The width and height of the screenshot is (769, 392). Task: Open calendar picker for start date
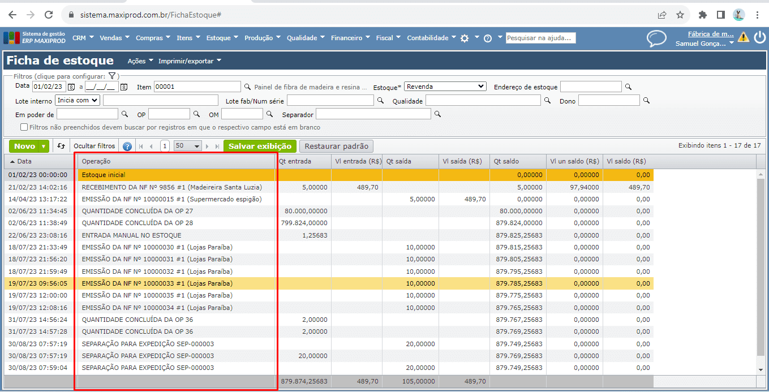71,87
